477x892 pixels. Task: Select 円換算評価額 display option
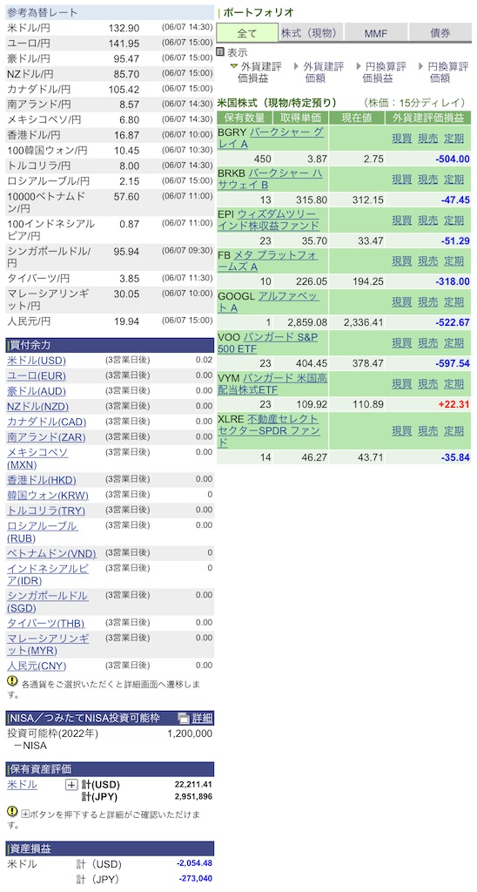pyautogui.click(x=443, y=72)
